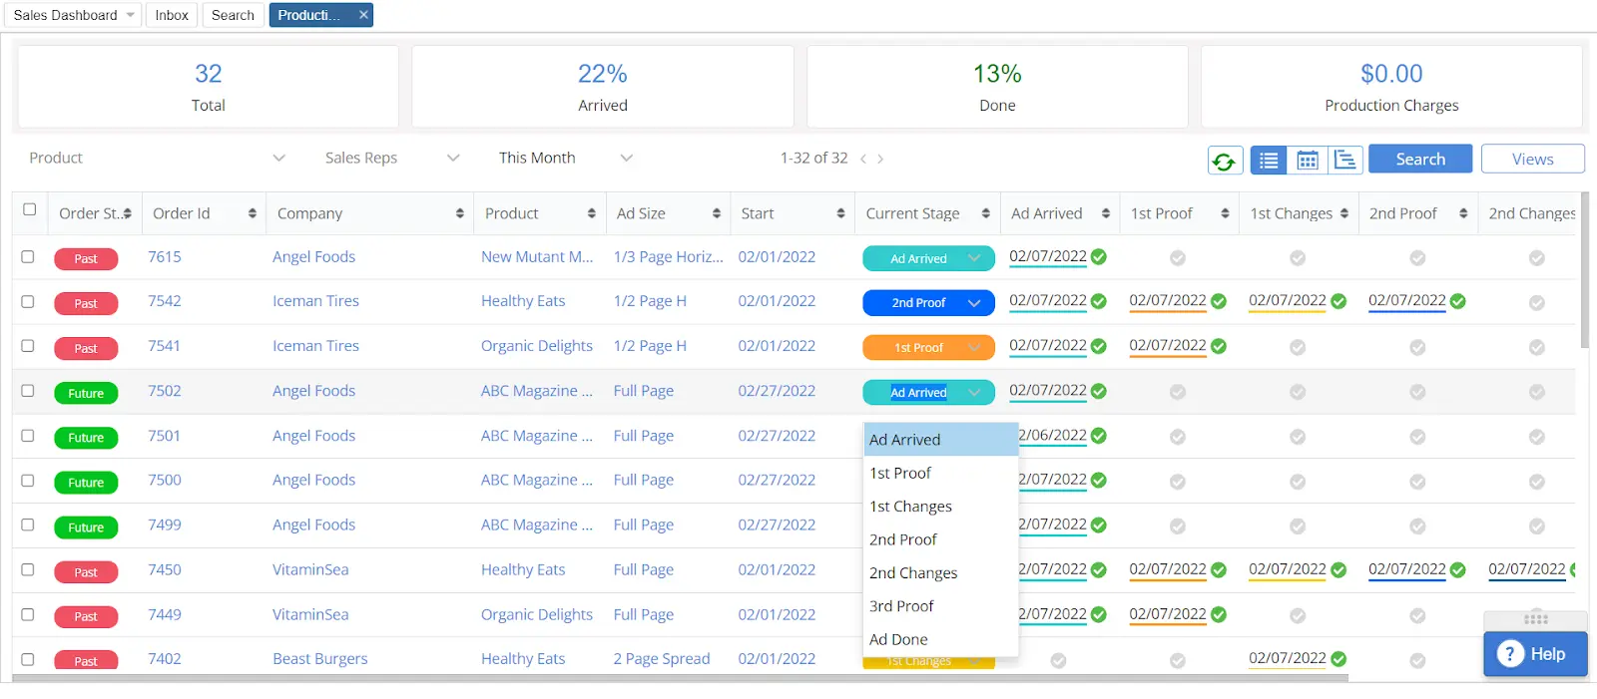Switch to calendar view icon
The height and width of the screenshot is (699, 1597).
pyautogui.click(x=1308, y=160)
